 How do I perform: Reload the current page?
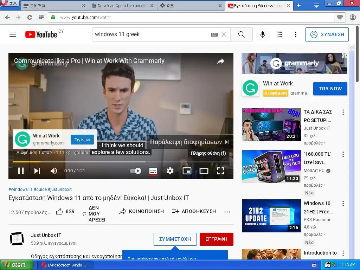click(30, 18)
